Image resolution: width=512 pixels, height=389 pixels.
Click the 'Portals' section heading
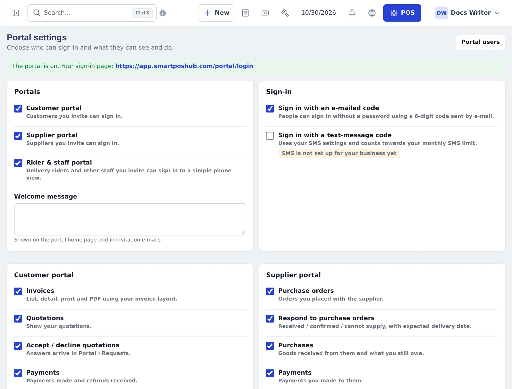coord(27,92)
